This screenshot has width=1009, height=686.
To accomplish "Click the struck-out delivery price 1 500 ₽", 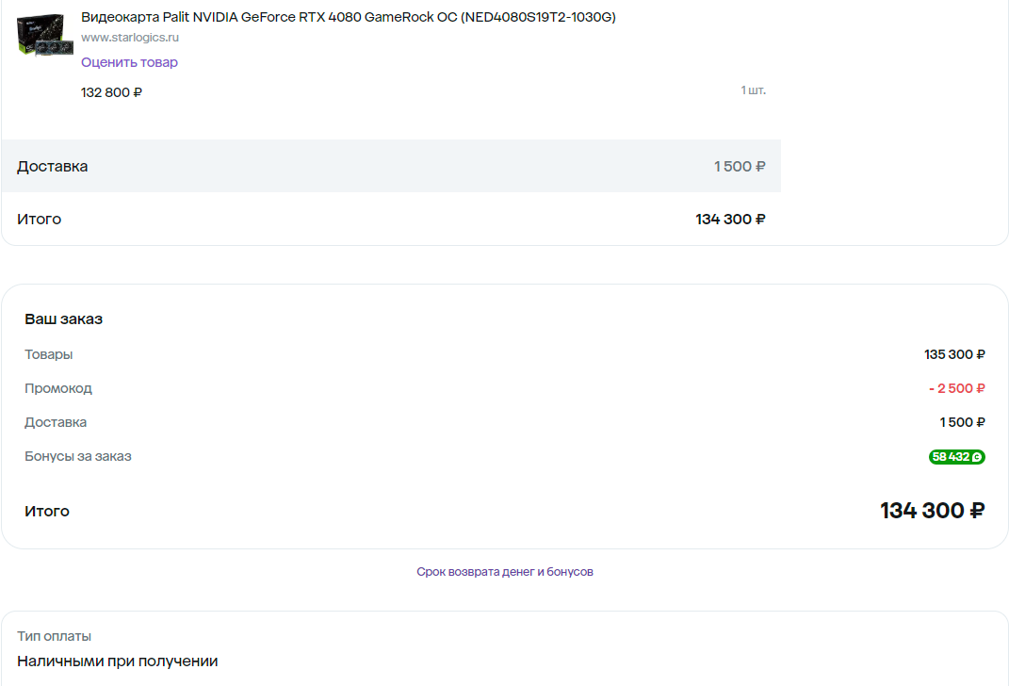I will [740, 167].
